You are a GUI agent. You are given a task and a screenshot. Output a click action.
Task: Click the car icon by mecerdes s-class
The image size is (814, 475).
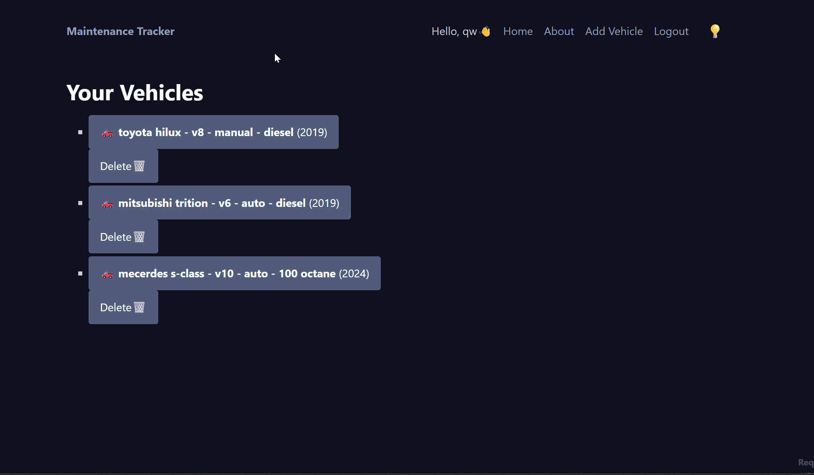(x=107, y=274)
